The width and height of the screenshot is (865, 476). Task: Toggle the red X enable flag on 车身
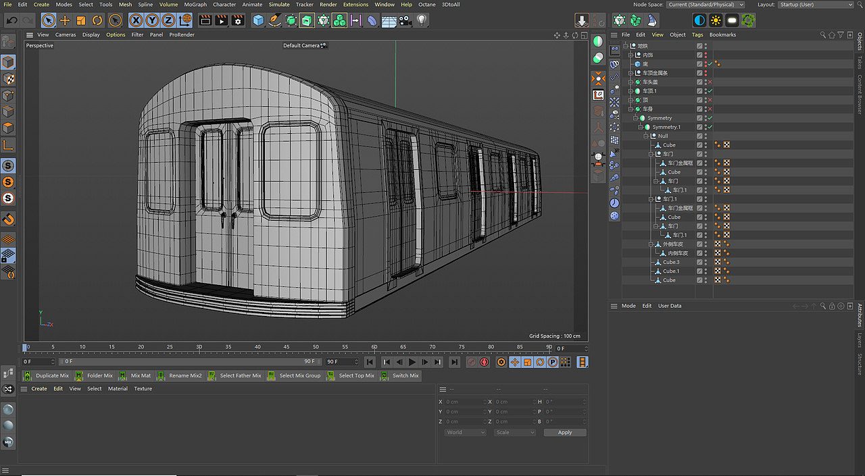[x=710, y=109]
